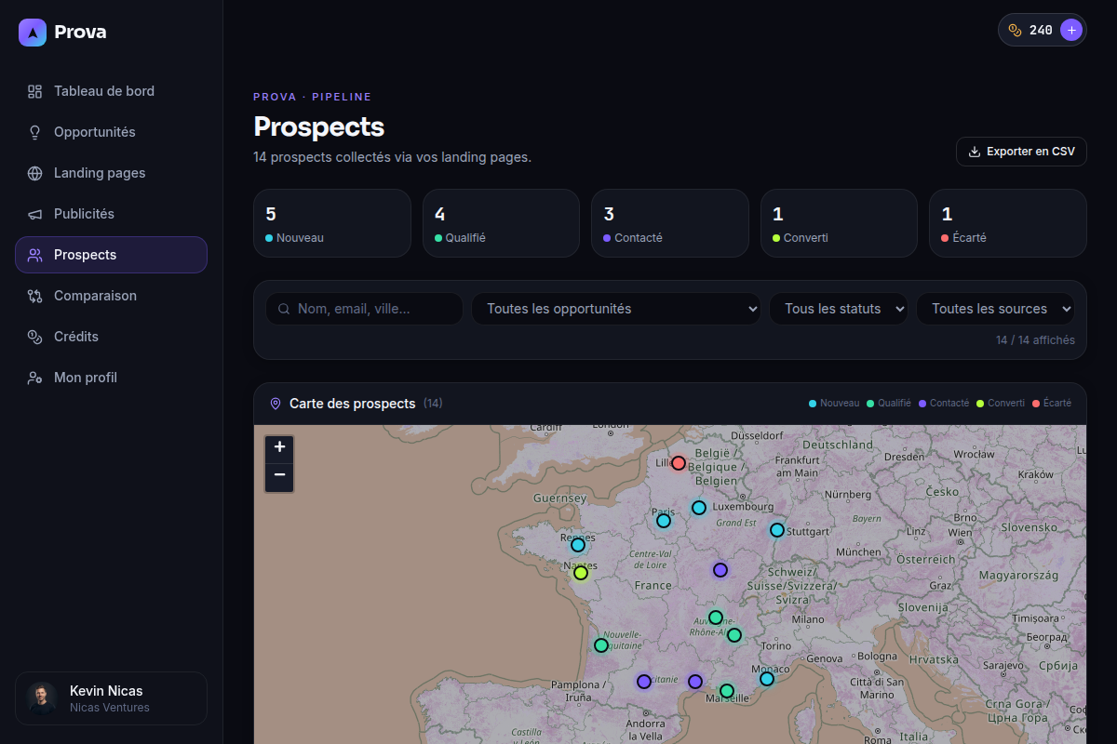This screenshot has height=744, width=1117.
Task: Click the search magnifier icon
Action: [284, 309]
